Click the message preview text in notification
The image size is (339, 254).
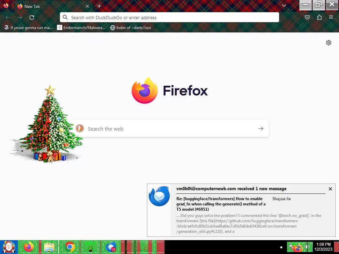click(249, 224)
